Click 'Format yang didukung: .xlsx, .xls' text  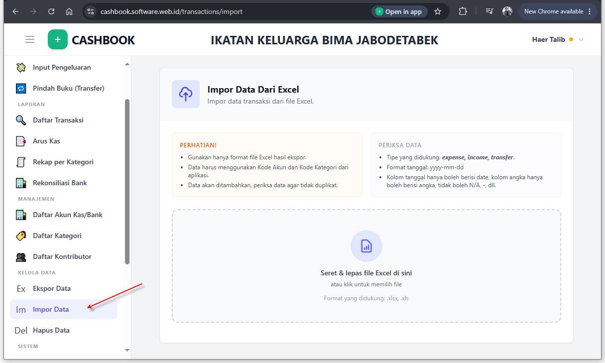[366, 298]
